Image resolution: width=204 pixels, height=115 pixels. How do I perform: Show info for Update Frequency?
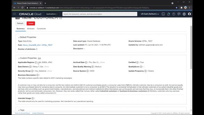point(145,71)
